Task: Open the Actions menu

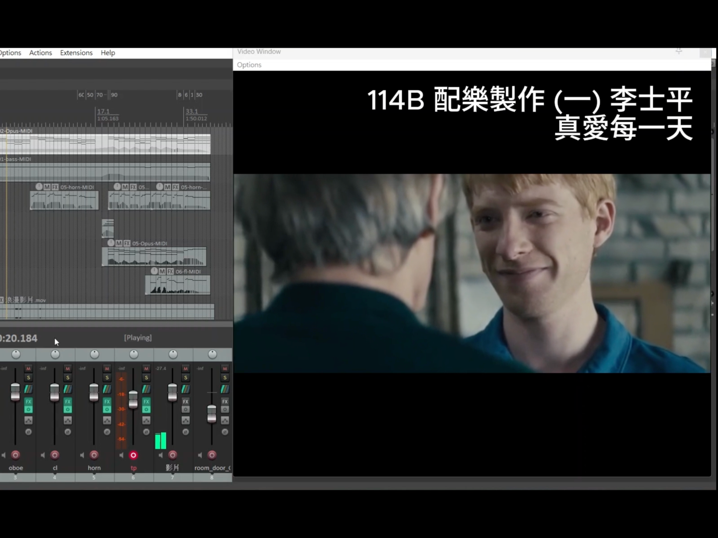Action: coord(40,53)
